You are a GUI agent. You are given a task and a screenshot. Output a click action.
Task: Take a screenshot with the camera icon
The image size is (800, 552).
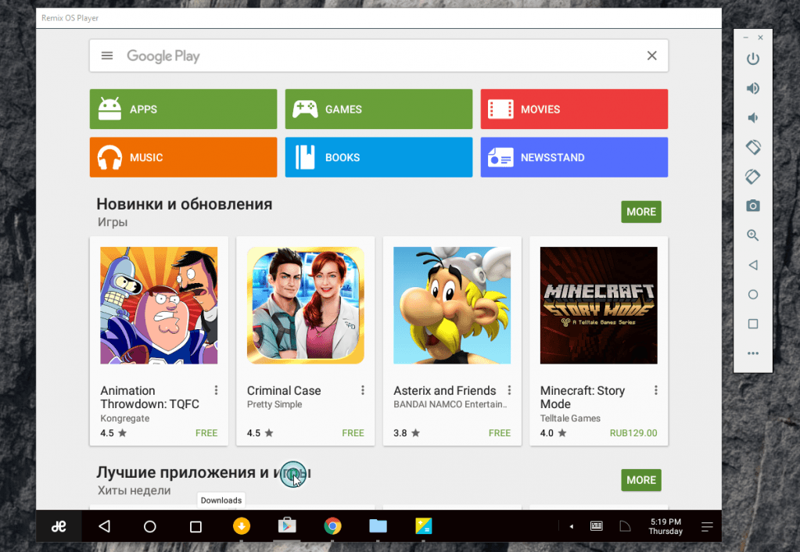(752, 206)
